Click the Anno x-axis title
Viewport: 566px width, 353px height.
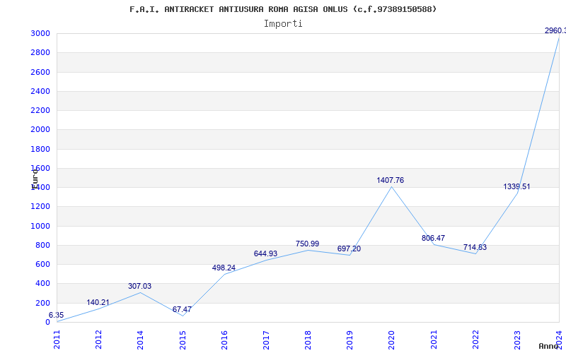click(550, 346)
